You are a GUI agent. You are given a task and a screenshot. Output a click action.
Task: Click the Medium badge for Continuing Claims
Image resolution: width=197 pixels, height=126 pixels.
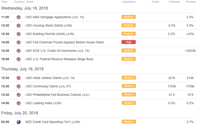[129, 86]
